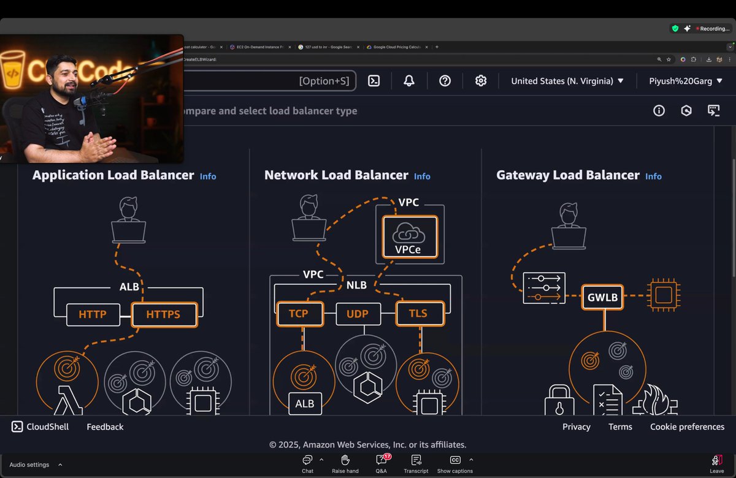Viewport: 736px width, 478px height.
Task: Bookmark this page with the star icon
Action: click(x=668, y=59)
